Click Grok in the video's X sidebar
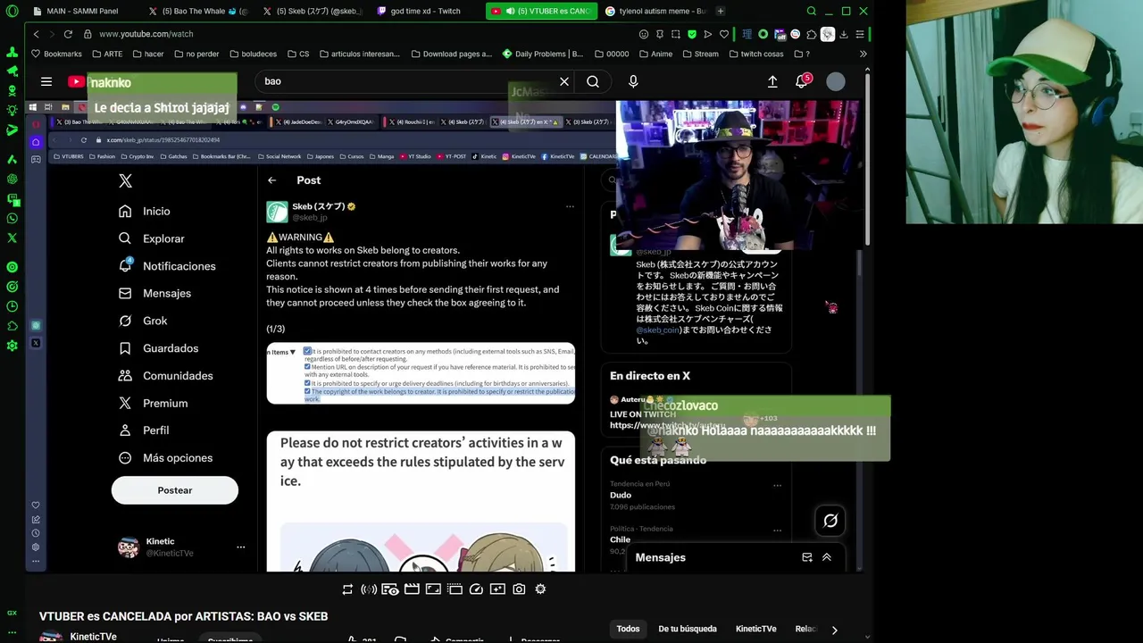1143x643 pixels. [x=143, y=321]
